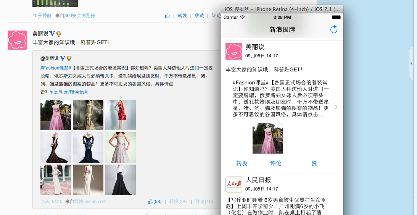
Task: Click the V badge next to @美丽说 repost
Action: click(x=62, y=58)
